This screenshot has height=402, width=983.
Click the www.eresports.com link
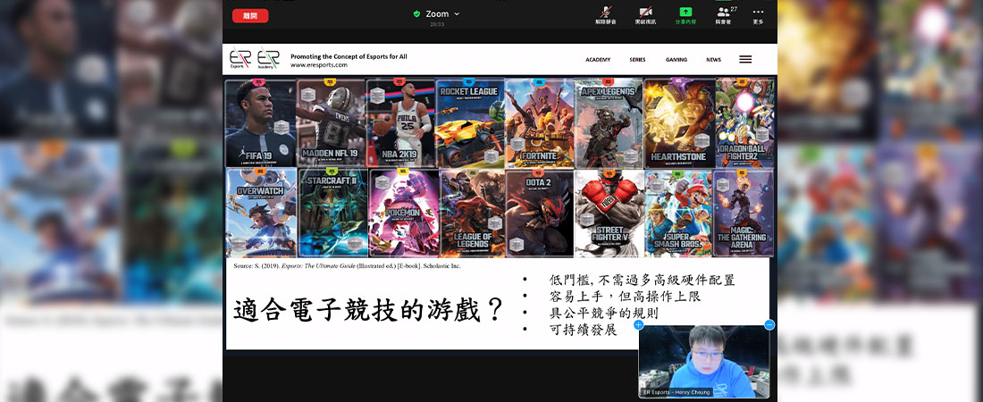point(318,64)
